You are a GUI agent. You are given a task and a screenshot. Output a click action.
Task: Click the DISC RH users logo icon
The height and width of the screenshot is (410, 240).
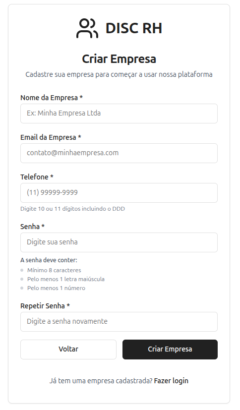87,28
